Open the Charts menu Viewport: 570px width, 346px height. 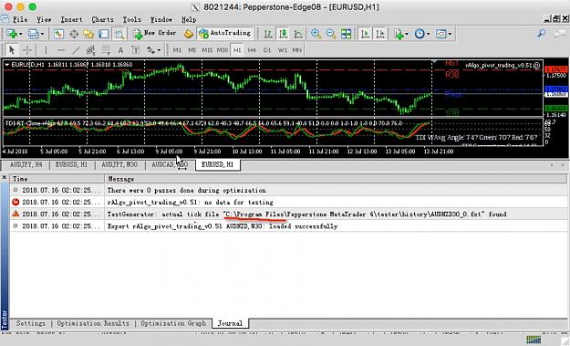pyautogui.click(x=102, y=19)
